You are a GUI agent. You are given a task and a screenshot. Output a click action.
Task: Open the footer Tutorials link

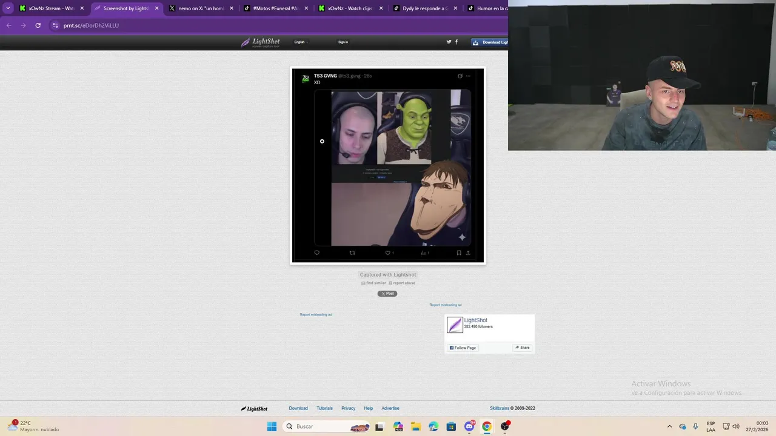(x=324, y=408)
